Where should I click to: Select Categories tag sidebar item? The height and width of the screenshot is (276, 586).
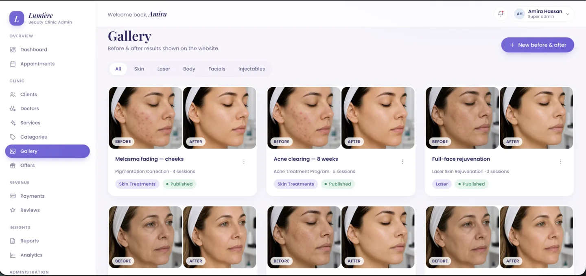point(47,137)
